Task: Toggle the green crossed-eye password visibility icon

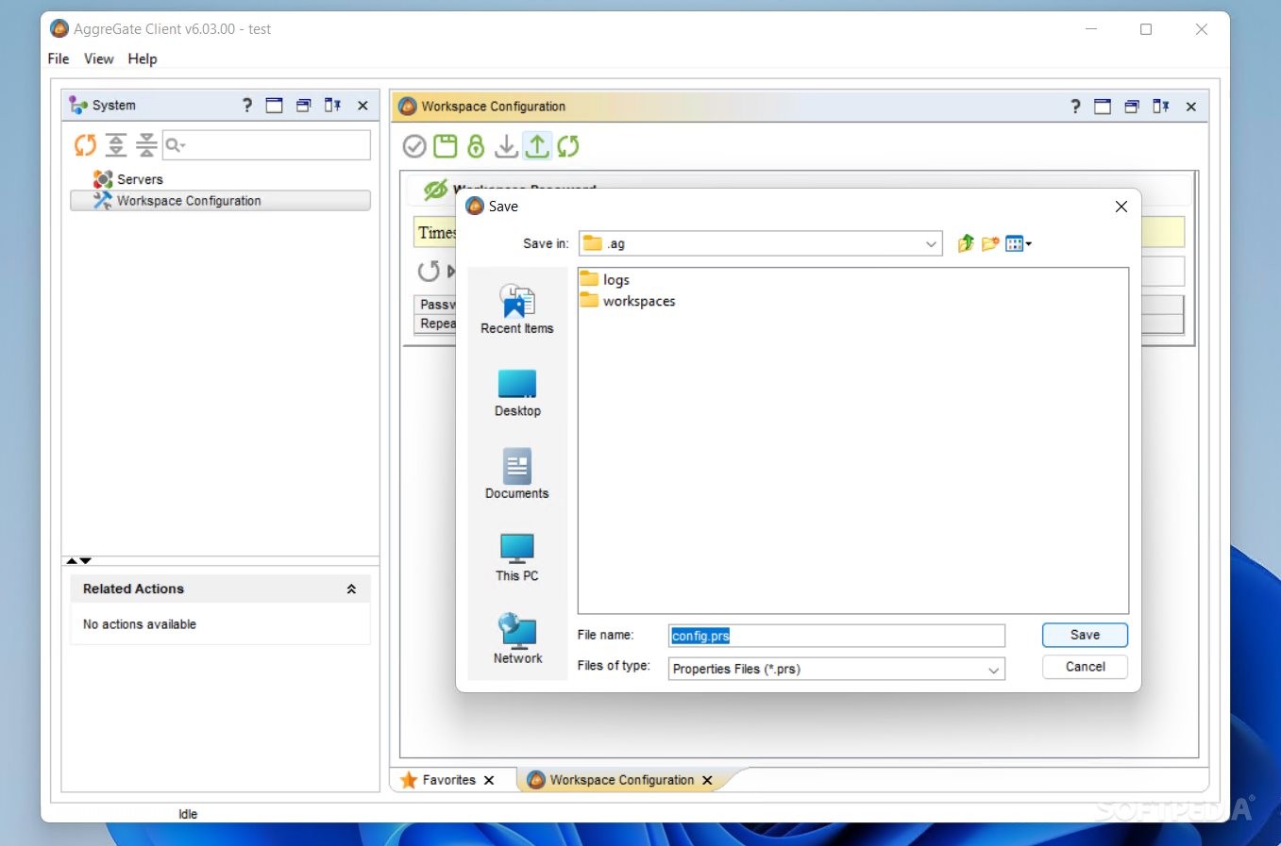Action: coord(435,189)
